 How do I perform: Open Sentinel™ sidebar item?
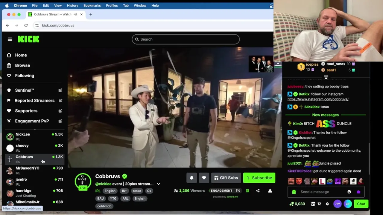pos(25,90)
